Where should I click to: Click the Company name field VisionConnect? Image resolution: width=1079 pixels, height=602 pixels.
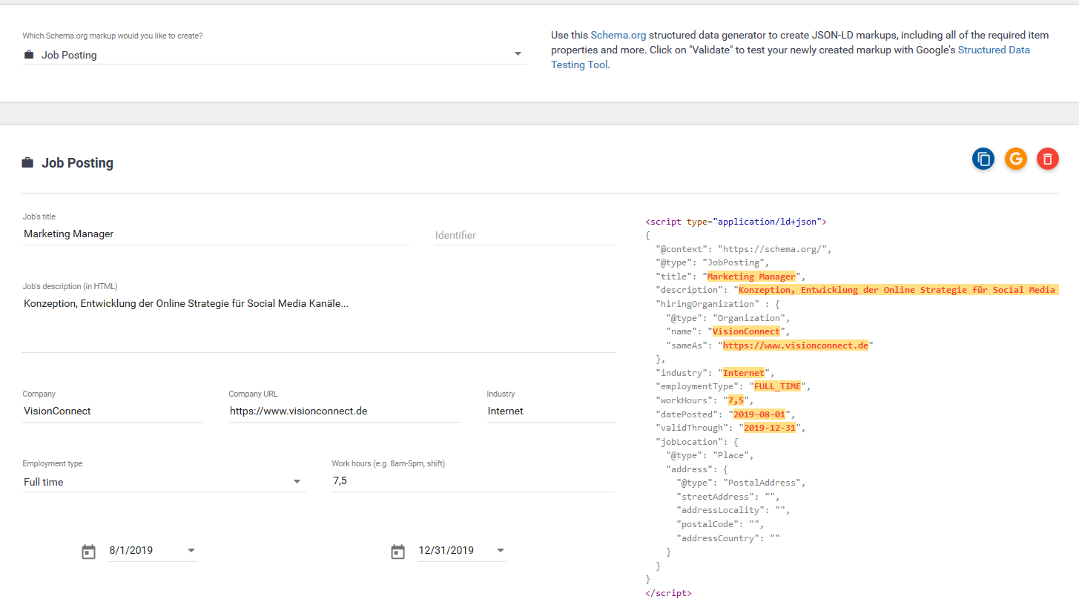(x=113, y=411)
